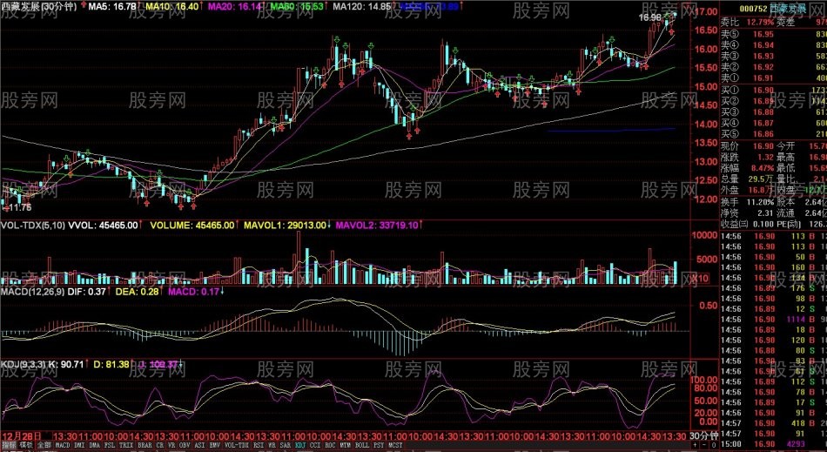Image resolution: width=827 pixels, height=452 pixels.
Task: Click green down-arrow signal near 16.98 high
Action: (x=667, y=16)
